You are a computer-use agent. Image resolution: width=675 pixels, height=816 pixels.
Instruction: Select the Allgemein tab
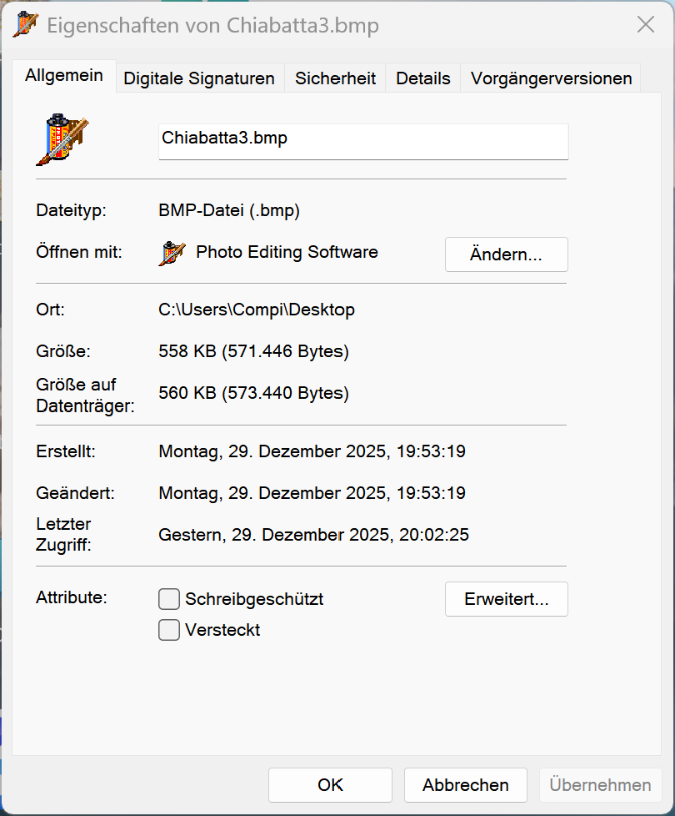pos(64,76)
